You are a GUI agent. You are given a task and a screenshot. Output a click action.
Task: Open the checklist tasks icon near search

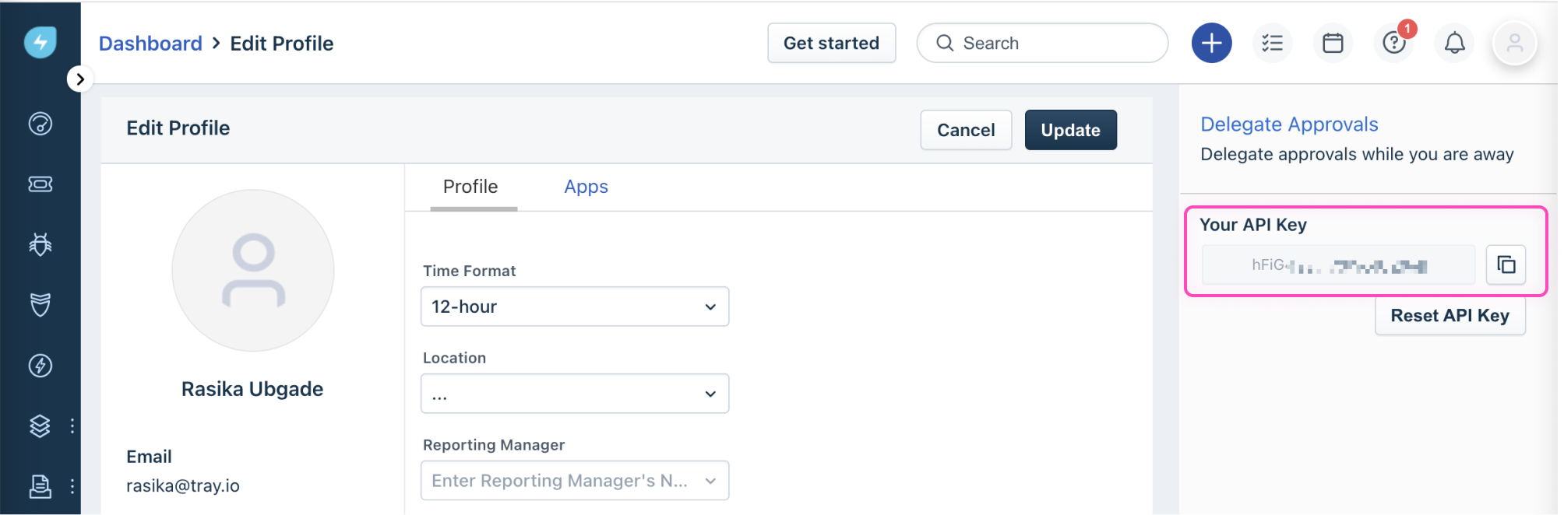pos(1272,43)
